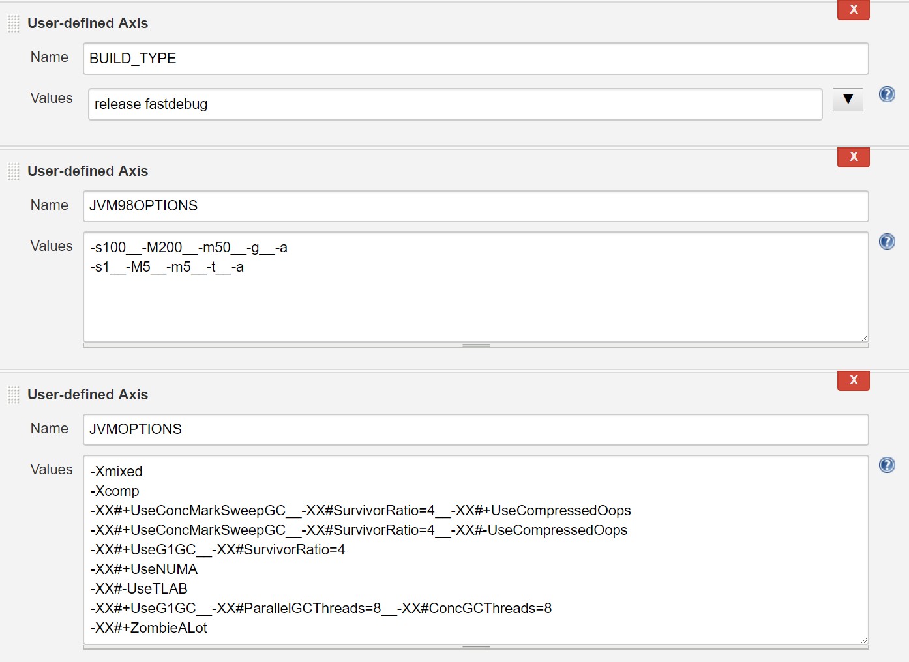This screenshot has height=662, width=909.
Task: Click the JVM98OPTIONS axis drag handle
Action: pyautogui.click(x=14, y=172)
